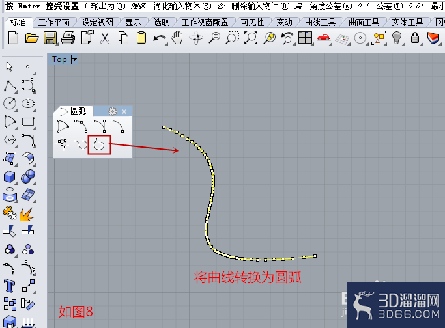Toggle 删除输入物件(D) option
445x328 pixels.
(x=267, y=6)
